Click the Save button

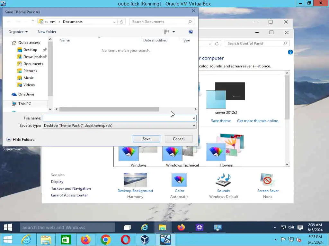click(147, 139)
